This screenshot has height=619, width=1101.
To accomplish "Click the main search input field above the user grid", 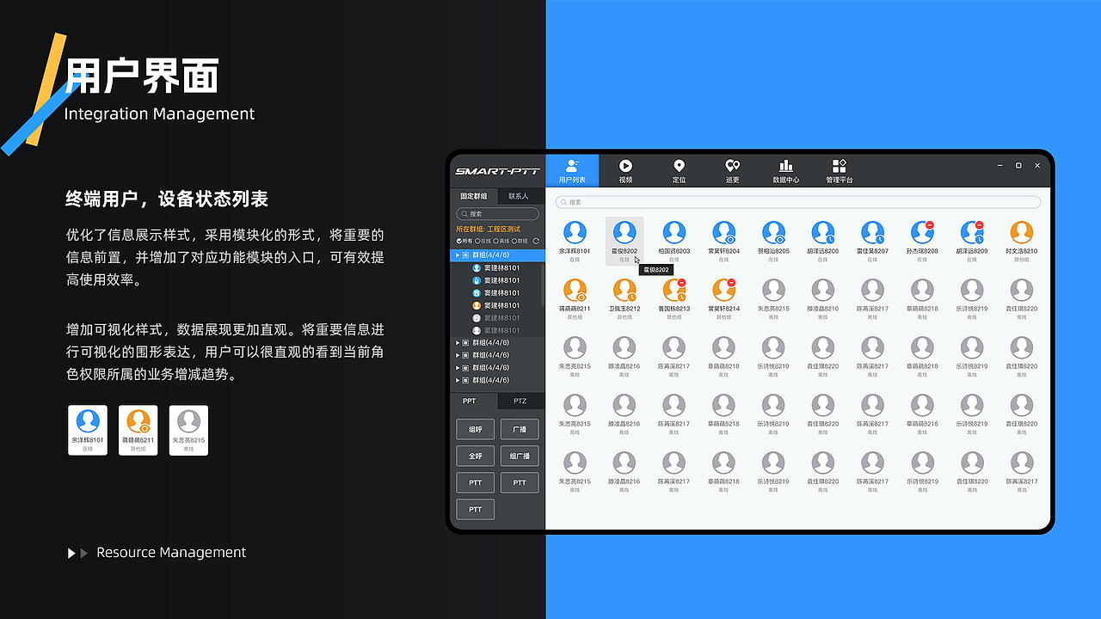I will (x=796, y=201).
